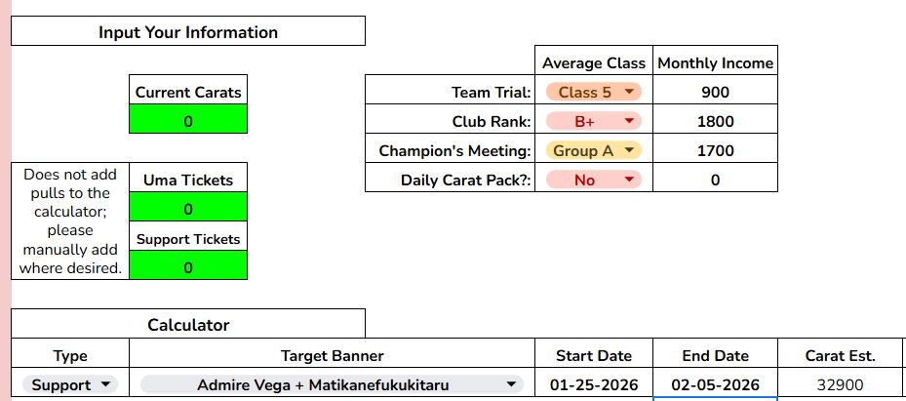This screenshot has height=401, width=906.
Task: Select the Champion's Meeting income cell 1700
Action: point(715,151)
